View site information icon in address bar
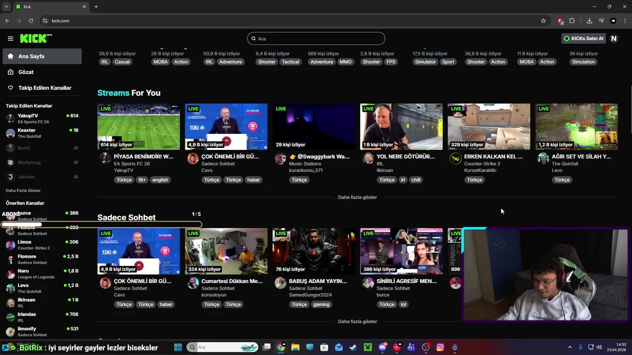 (x=45, y=21)
